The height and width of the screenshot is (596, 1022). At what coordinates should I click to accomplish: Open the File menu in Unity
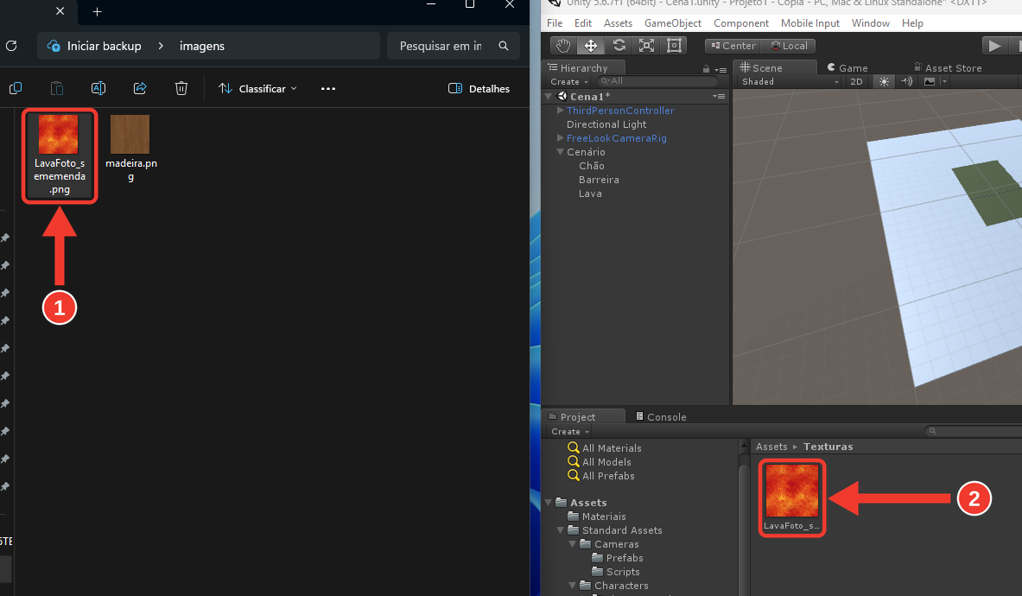click(555, 22)
